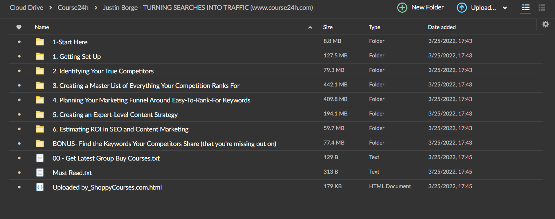Viewport: 555px width, 219px height.
Task: Toggle favorite dot for Creating a Master List
Action: (19, 85)
